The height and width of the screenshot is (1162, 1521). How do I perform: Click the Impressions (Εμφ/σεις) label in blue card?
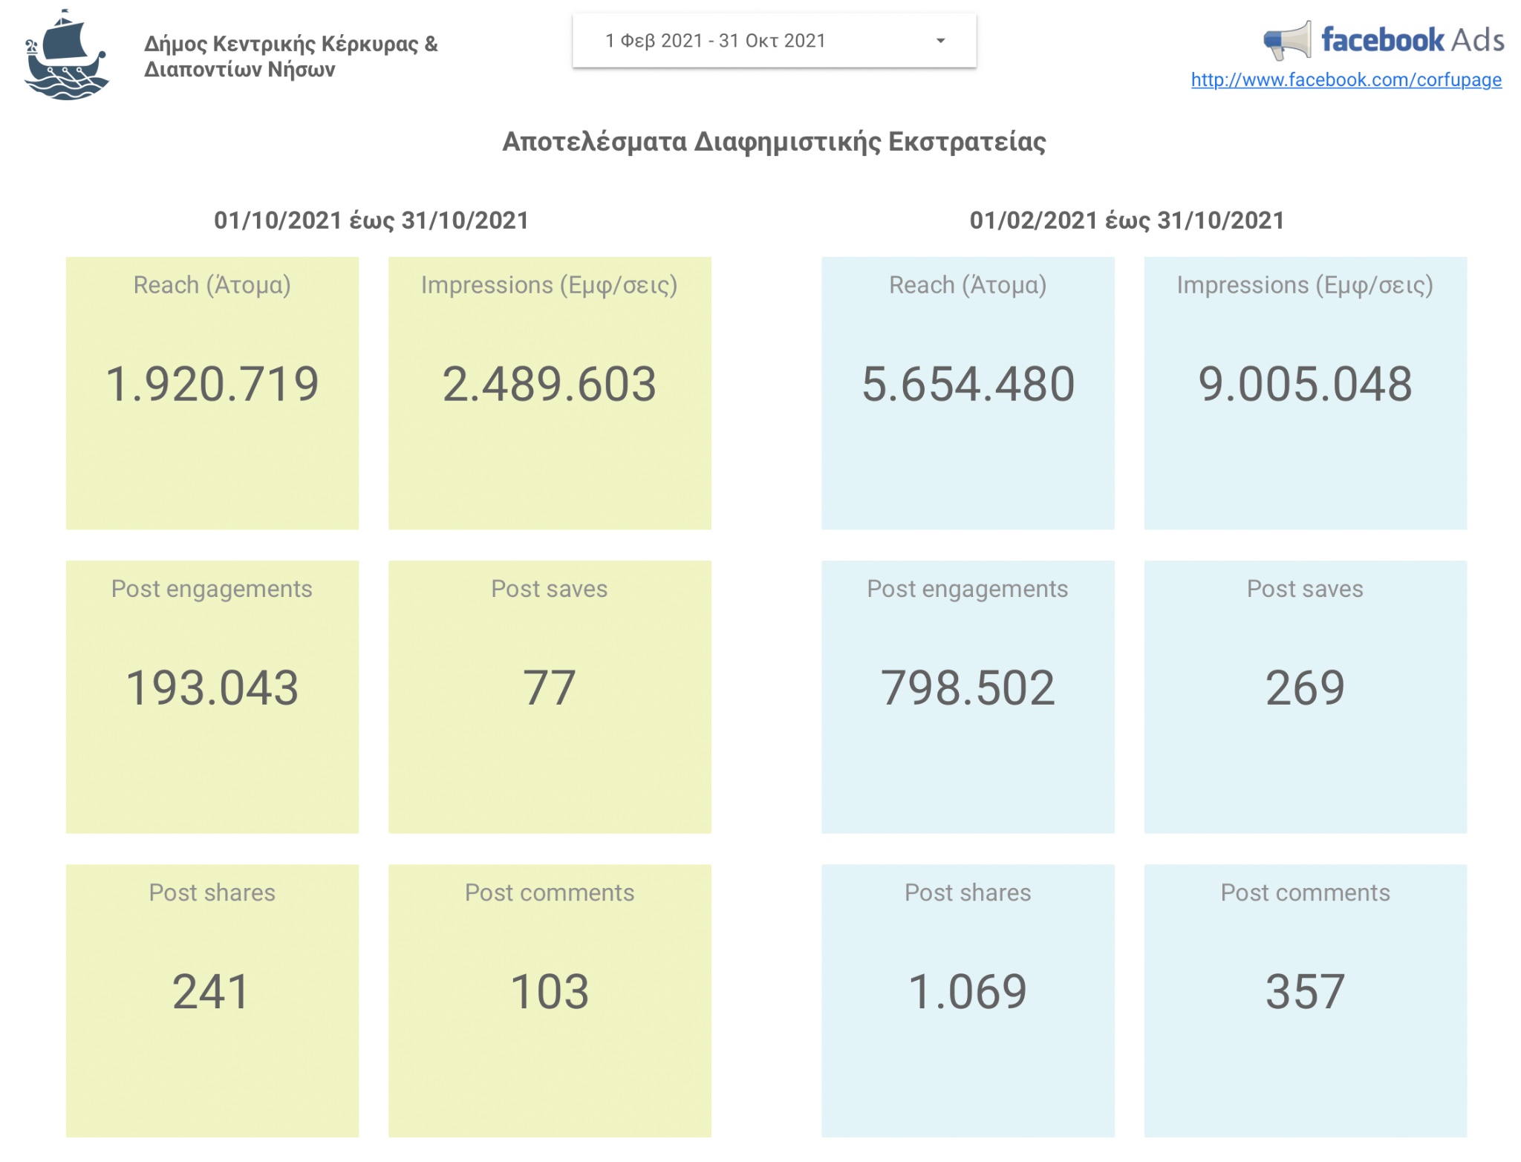tap(1305, 285)
